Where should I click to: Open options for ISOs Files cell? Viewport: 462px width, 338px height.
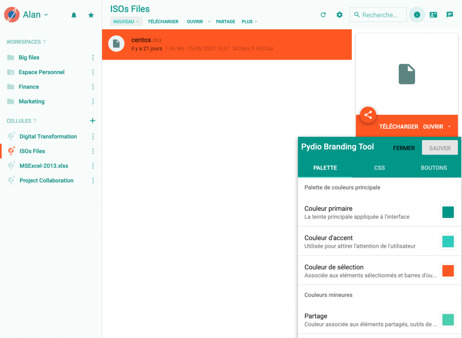[93, 151]
